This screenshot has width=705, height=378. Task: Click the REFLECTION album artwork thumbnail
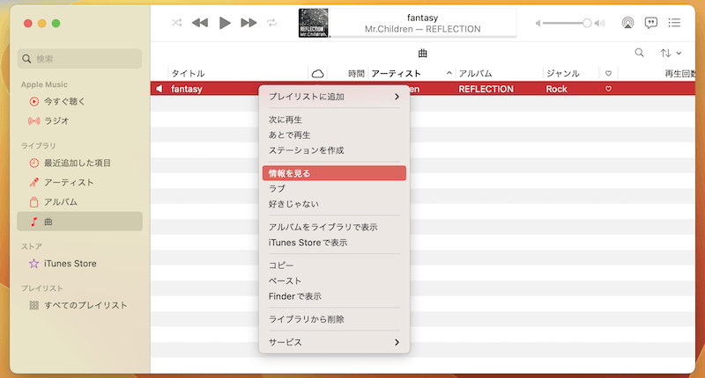tap(314, 23)
